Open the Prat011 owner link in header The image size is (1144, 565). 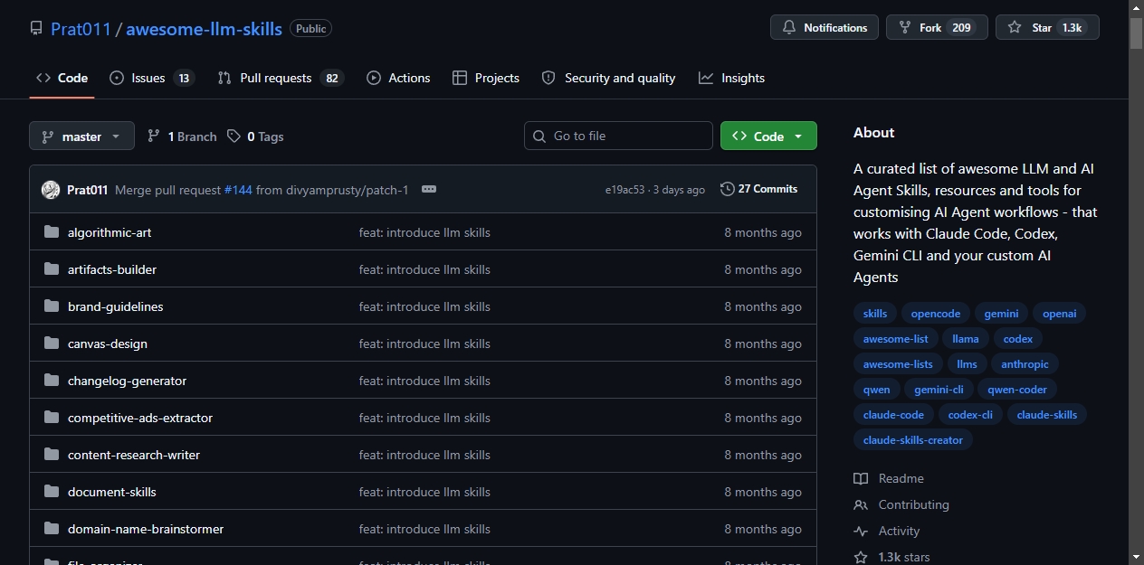pos(81,29)
